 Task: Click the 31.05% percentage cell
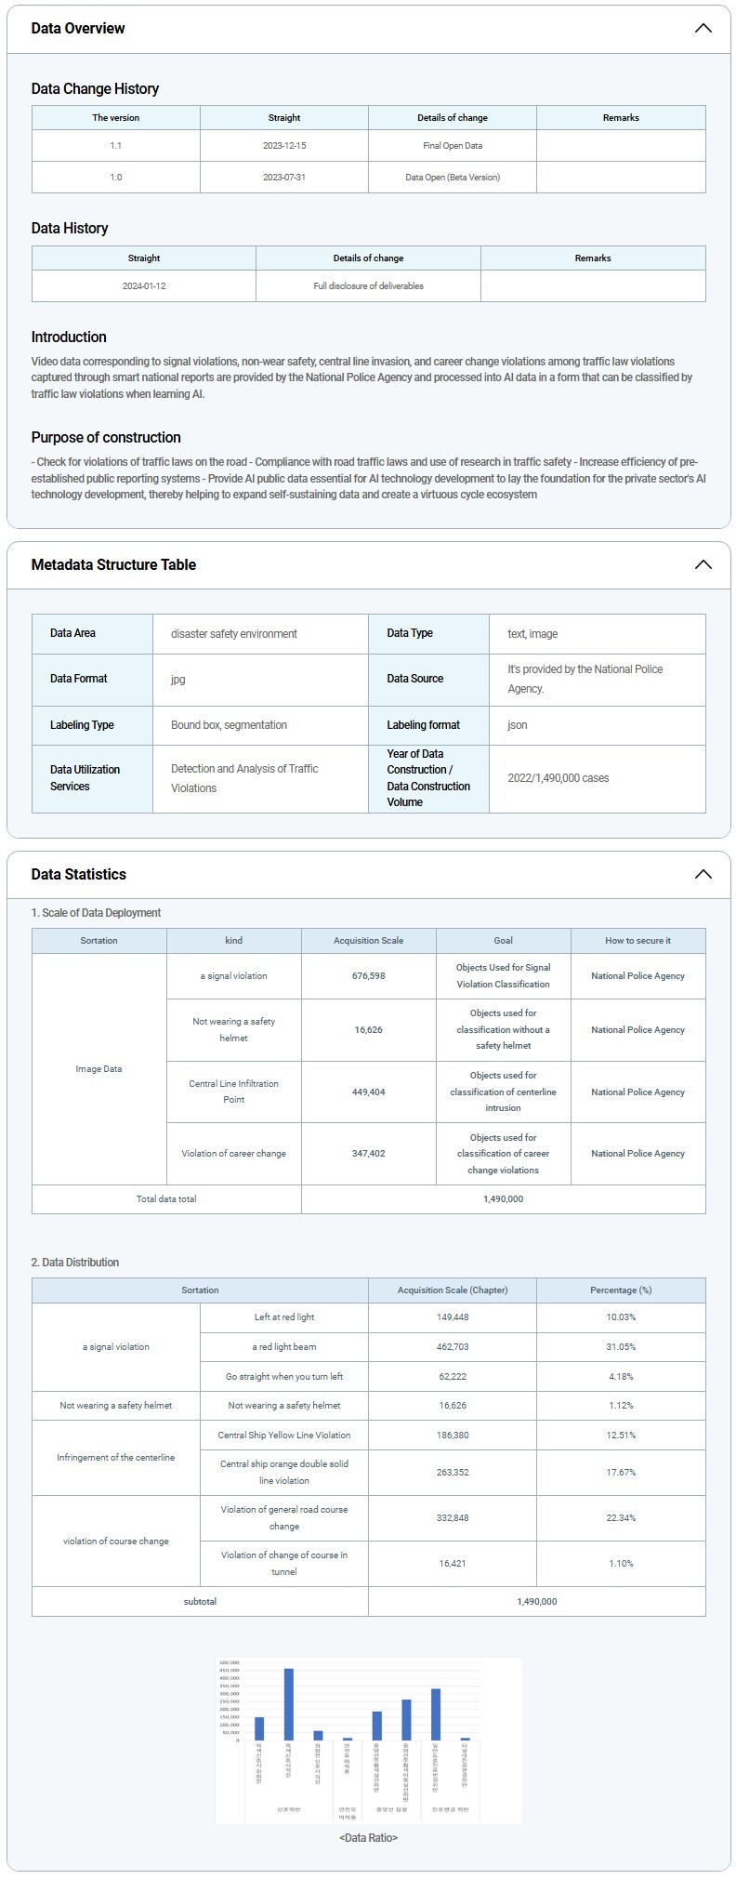click(x=621, y=1347)
